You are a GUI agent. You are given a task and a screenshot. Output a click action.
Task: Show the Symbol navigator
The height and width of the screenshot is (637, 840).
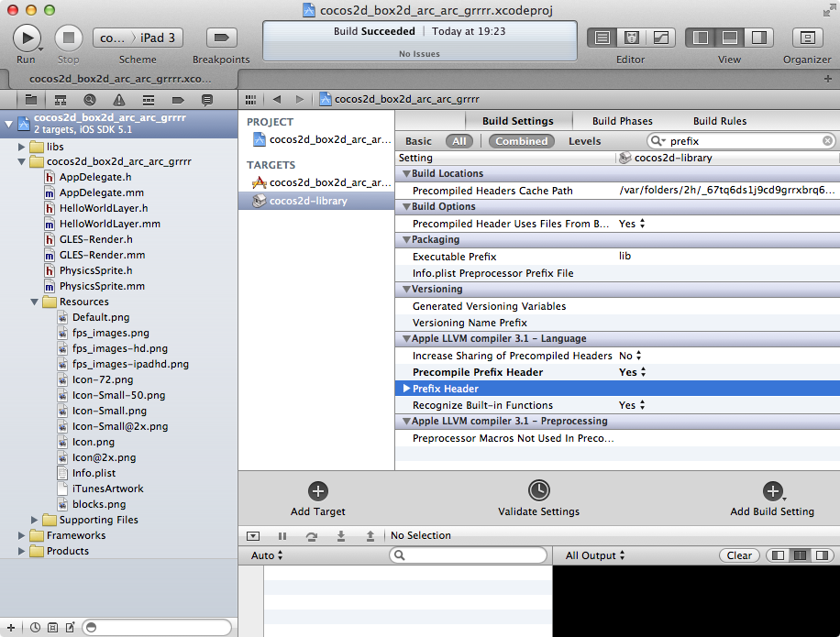click(x=61, y=100)
